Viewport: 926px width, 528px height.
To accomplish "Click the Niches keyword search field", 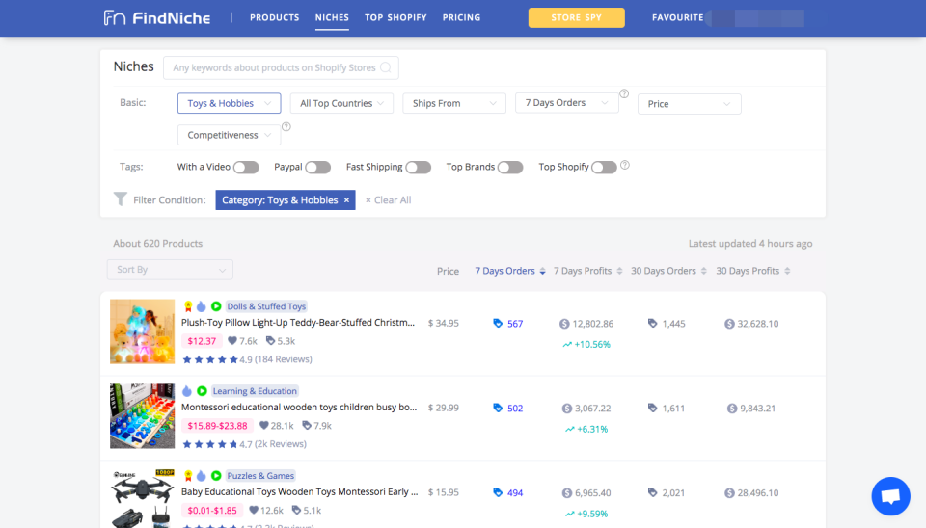I will (280, 67).
